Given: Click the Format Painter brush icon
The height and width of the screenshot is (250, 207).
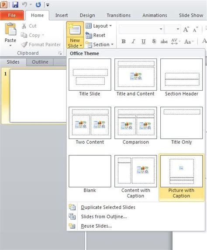Looking at the screenshot, I should pyautogui.click(x=24, y=45).
